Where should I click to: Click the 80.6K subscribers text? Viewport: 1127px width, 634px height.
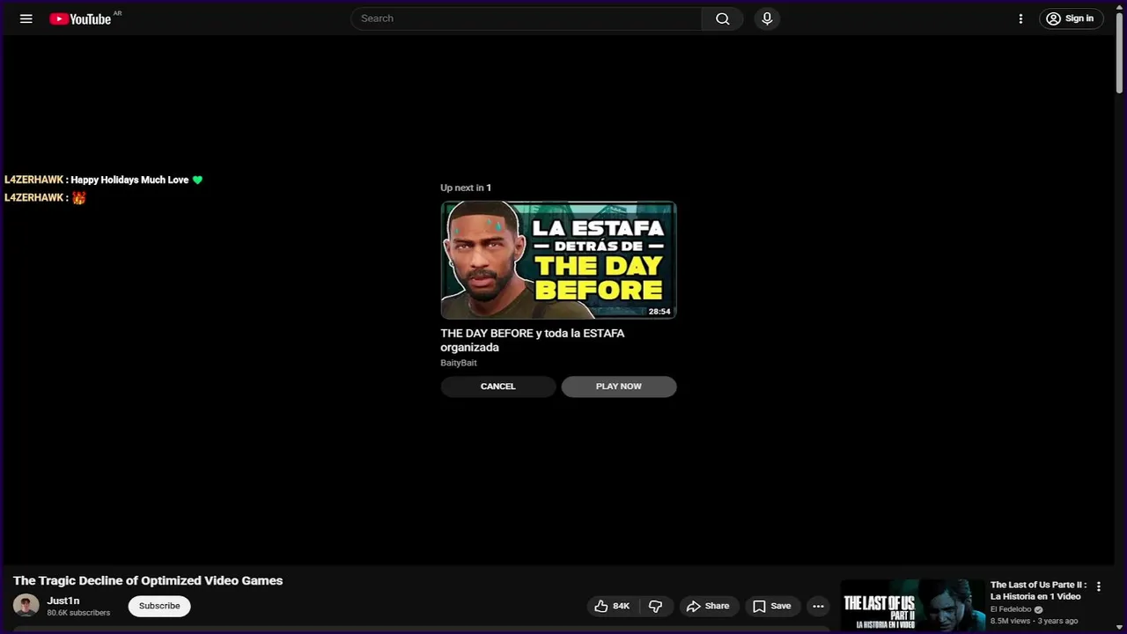point(78,613)
